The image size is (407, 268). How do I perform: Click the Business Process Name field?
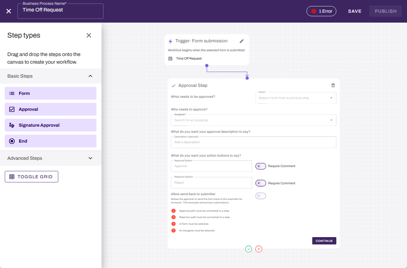tap(60, 11)
